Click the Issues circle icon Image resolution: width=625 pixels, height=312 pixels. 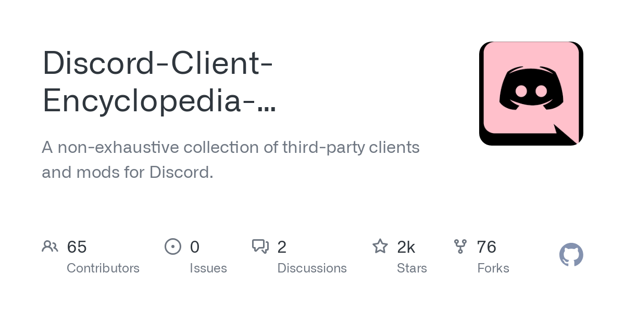click(173, 246)
